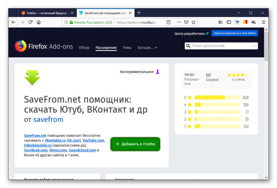Screen dimensions: 277x188
Task: Show site information icon in the address bar
Action: pyautogui.click(x=66, y=22)
